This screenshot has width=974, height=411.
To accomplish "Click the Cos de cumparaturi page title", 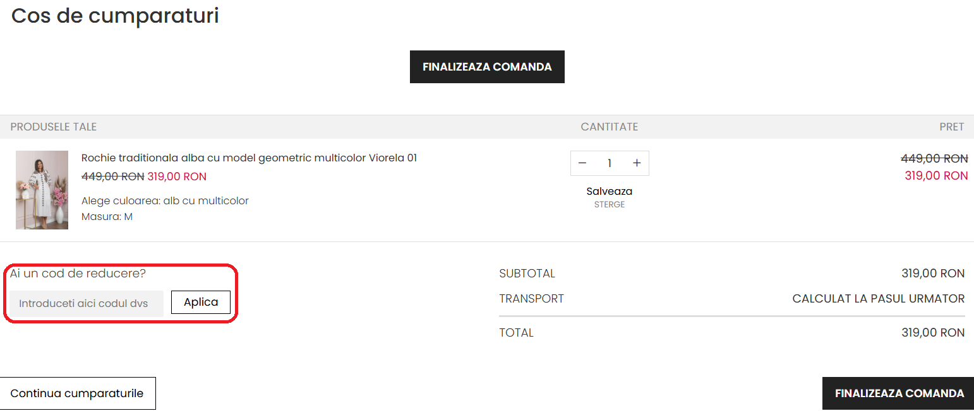I will click(x=114, y=16).
